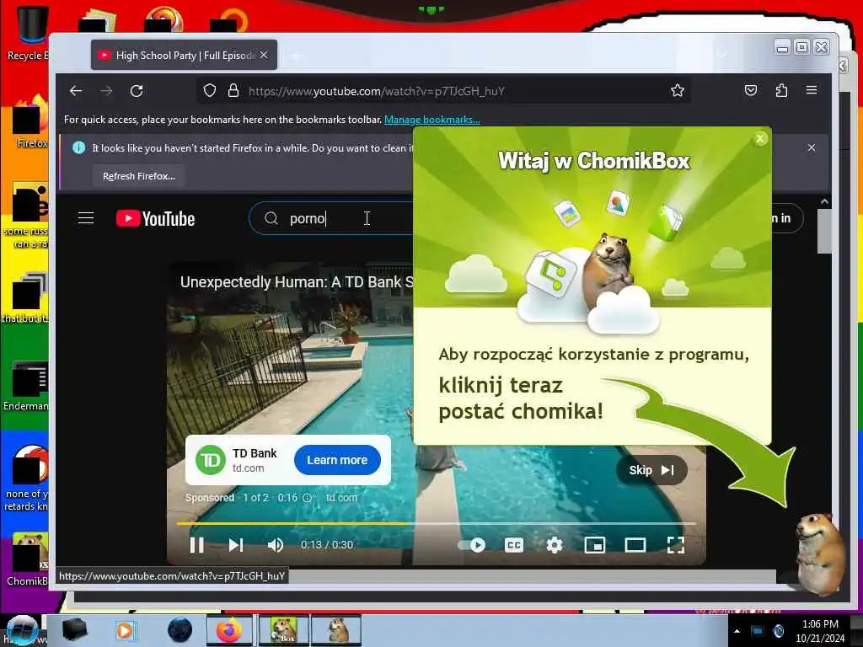This screenshot has width=863, height=647.
Task: Reload the page in Firefox
Action: pos(137,91)
